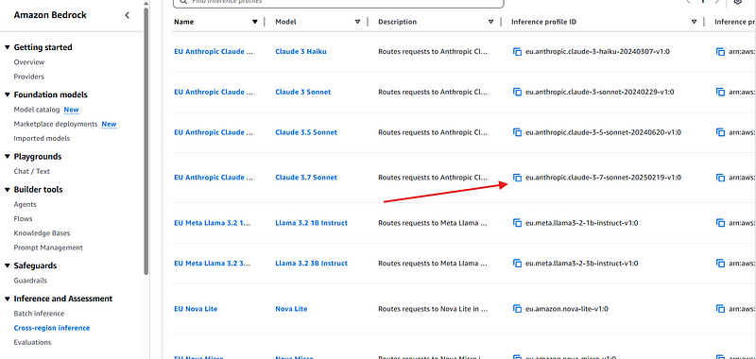756x359 pixels.
Task: Copy the Claude 3.7 Sonnet inference profile ID
Action: pyautogui.click(x=517, y=178)
